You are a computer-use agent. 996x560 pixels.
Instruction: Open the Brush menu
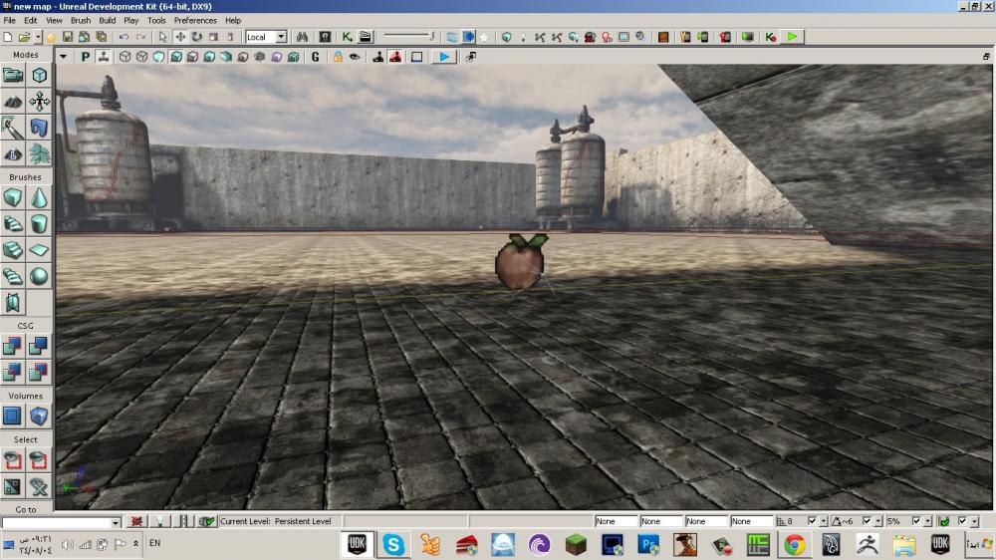(x=81, y=20)
